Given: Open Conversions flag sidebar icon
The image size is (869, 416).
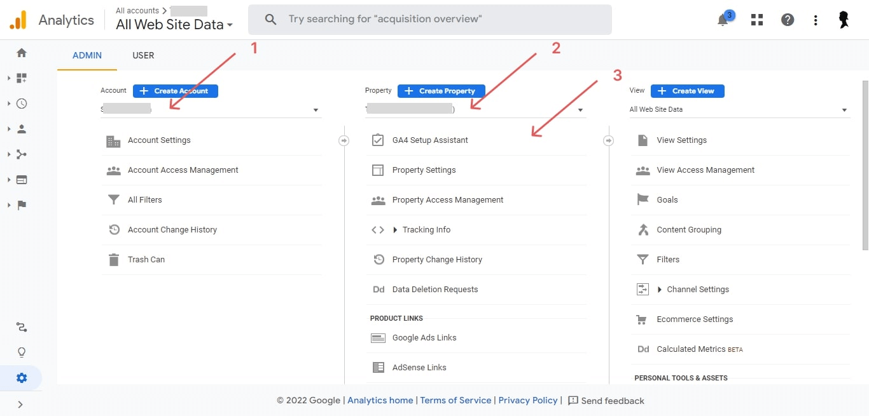Looking at the screenshot, I should pyautogui.click(x=22, y=205).
